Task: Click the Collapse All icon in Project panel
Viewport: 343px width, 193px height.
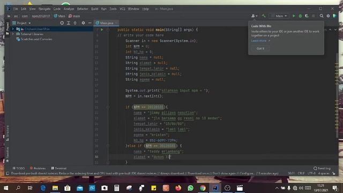Action: tap(75, 23)
